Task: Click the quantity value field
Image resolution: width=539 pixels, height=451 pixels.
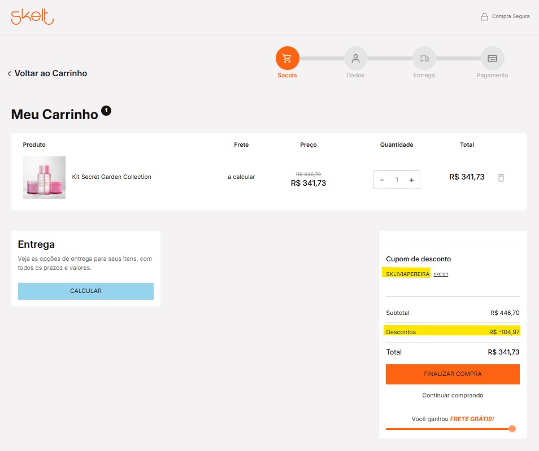Action: click(397, 180)
